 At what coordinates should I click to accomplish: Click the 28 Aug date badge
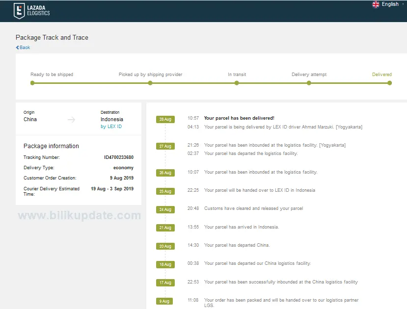(x=165, y=119)
